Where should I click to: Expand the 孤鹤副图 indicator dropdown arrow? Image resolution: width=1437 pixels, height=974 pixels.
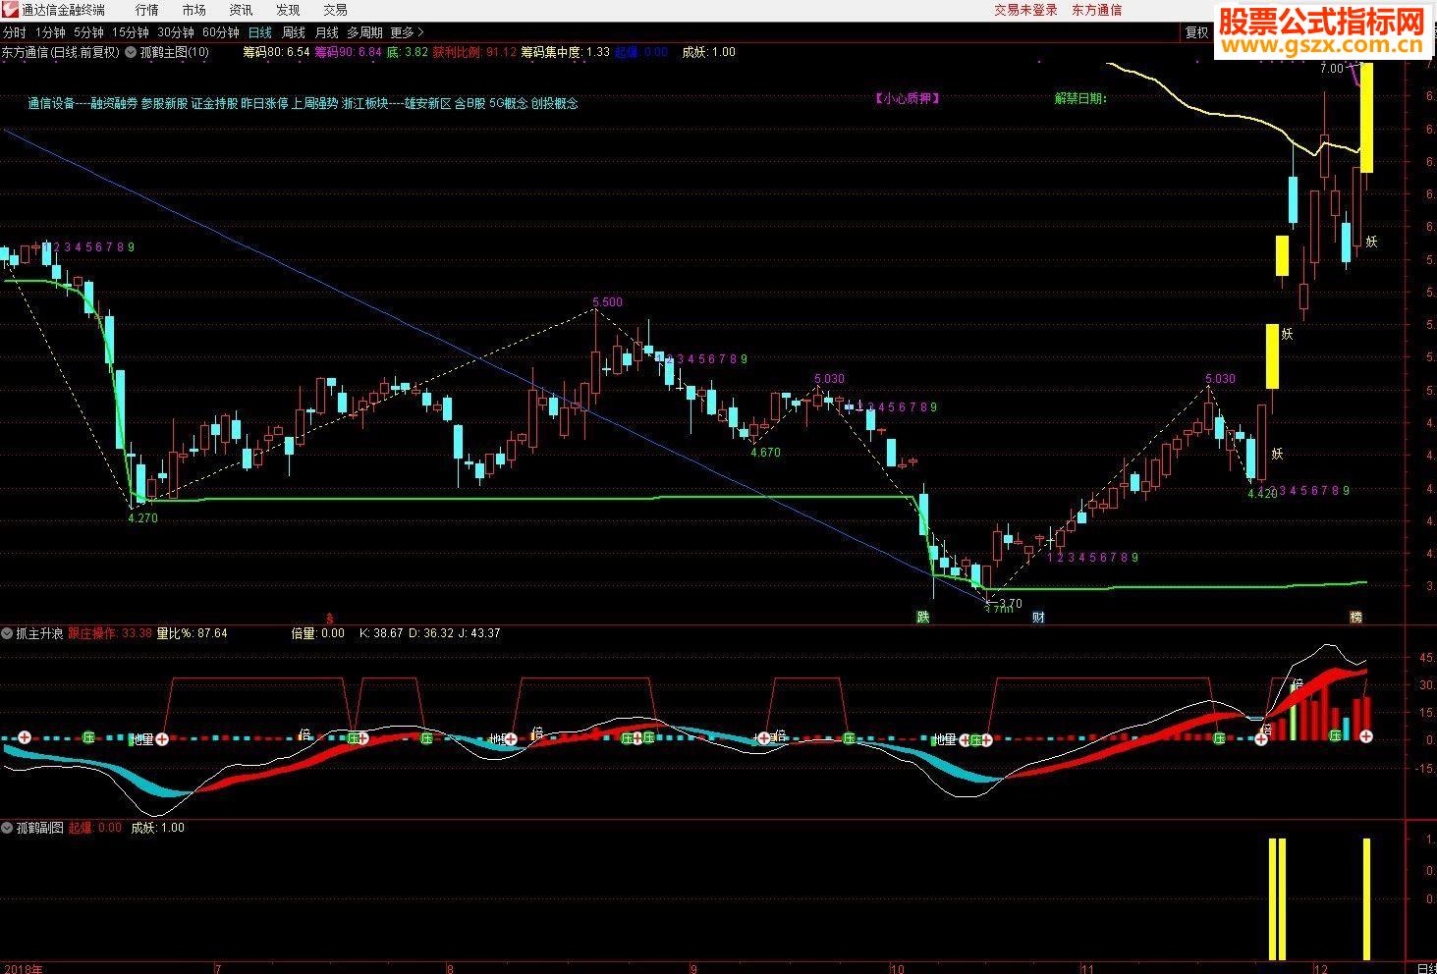7,828
